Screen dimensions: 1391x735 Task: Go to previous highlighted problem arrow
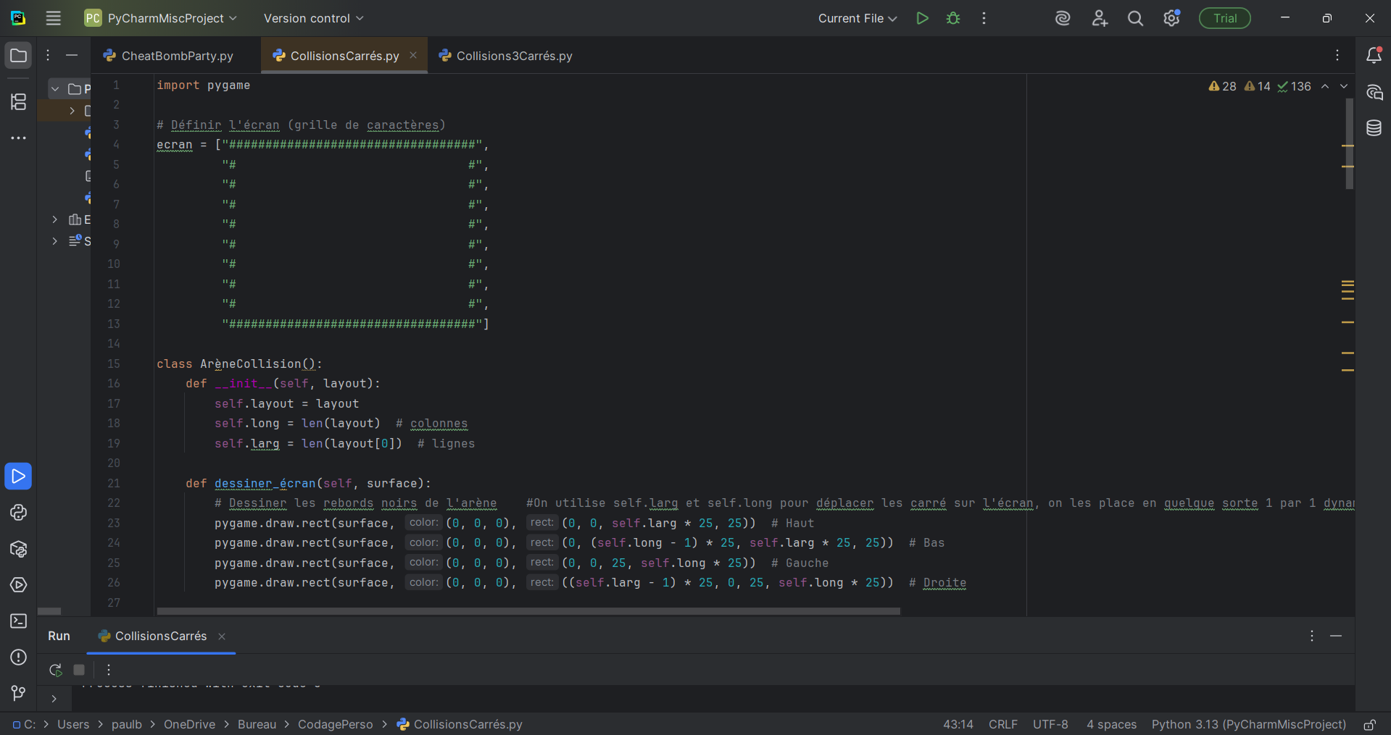(1325, 86)
